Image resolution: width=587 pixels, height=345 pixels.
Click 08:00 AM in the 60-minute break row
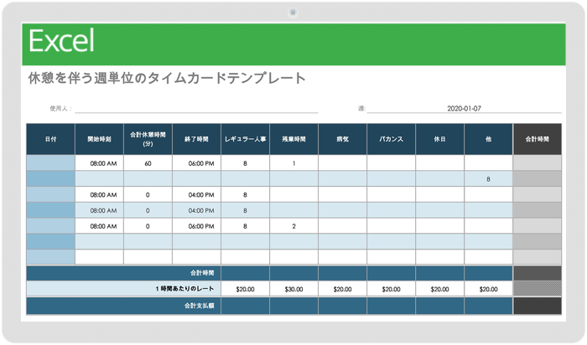pyautogui.click(x=99, y=163)
